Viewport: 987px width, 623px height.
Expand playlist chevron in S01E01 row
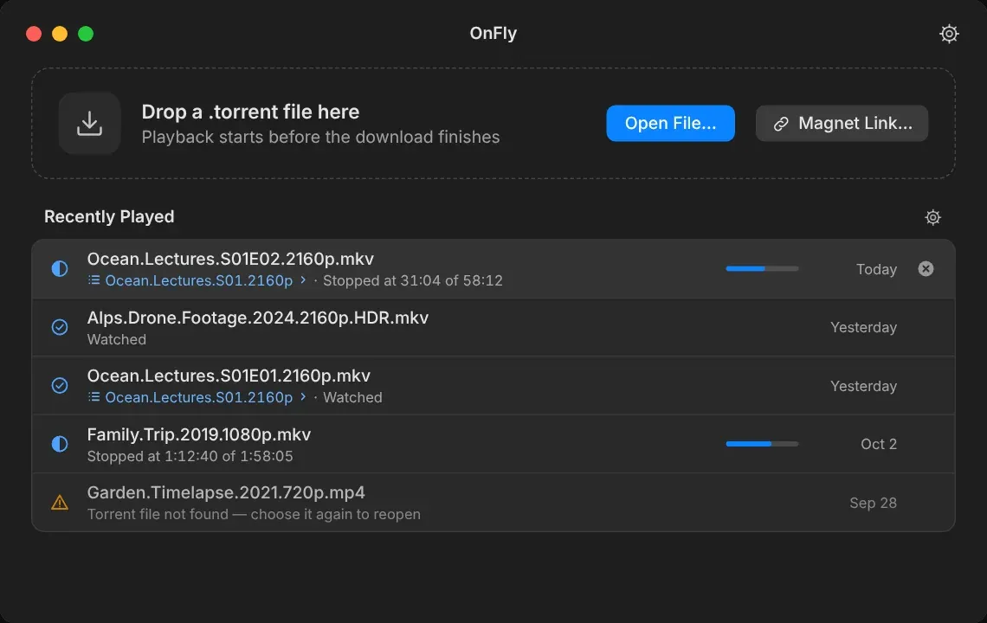click(x=303, y=397)
